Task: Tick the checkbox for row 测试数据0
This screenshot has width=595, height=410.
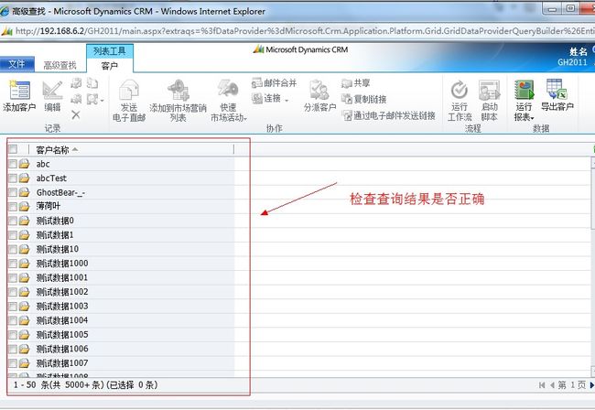Action: pyautogui.click(x=13, y=221)
